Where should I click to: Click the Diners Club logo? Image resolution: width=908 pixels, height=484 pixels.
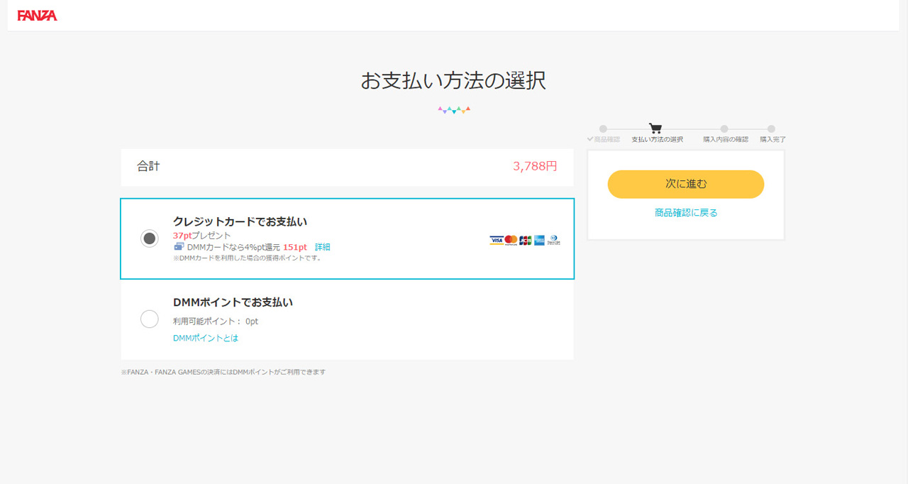click(554, 241)
